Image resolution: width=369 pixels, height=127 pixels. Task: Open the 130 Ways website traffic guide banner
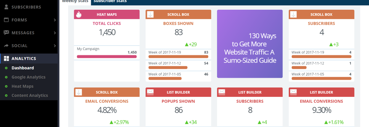250,44
